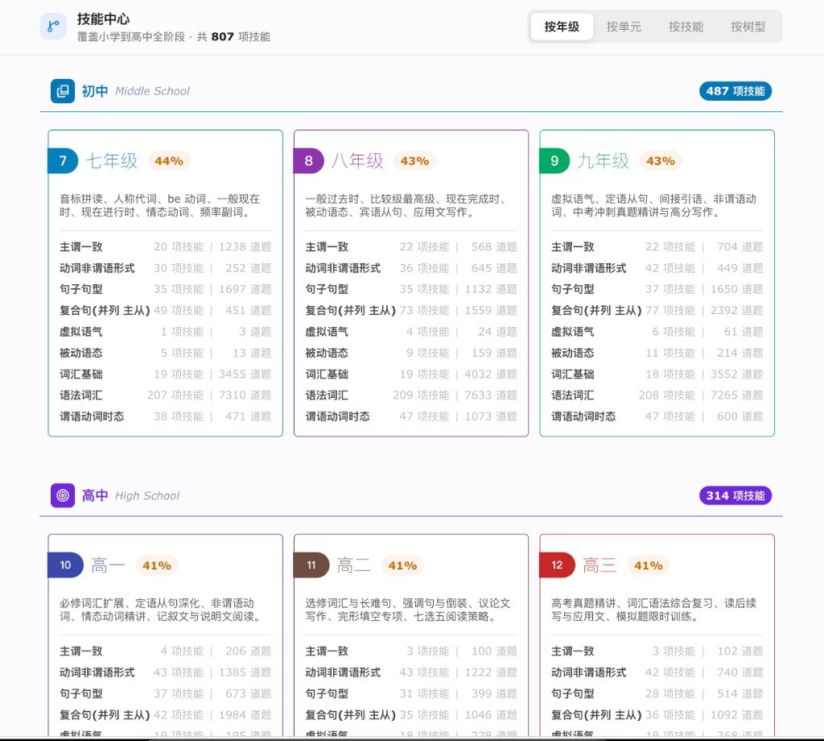This screenshot has width=824, height=741.
Task: Select 语法词汇 row in 九年级 card
Action: 657,395
